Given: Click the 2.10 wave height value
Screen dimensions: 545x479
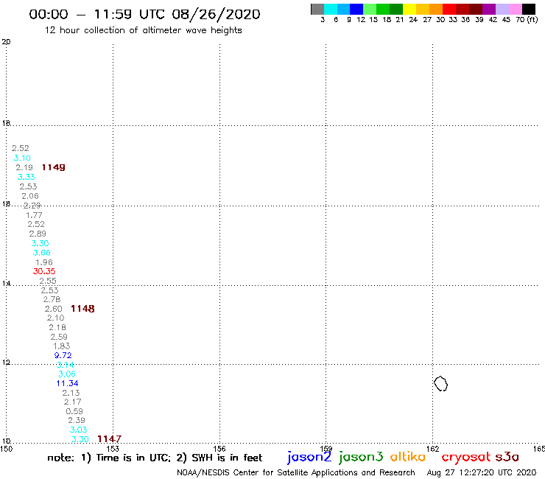Looking at the screenshot, I should 56,318.
